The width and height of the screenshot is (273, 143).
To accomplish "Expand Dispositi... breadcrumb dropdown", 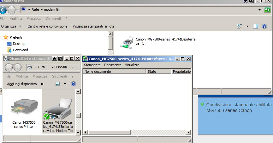I will click(73, 67).
